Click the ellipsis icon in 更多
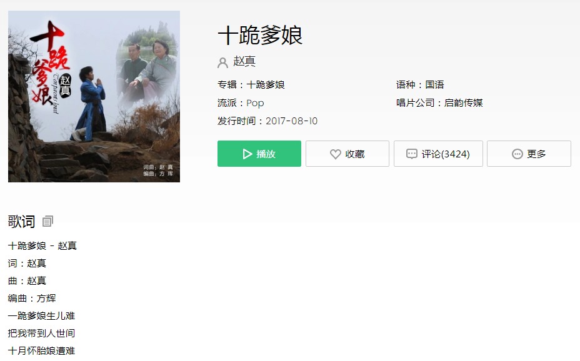The height and width of the screenshot is (361, 580). coord(517,154)
